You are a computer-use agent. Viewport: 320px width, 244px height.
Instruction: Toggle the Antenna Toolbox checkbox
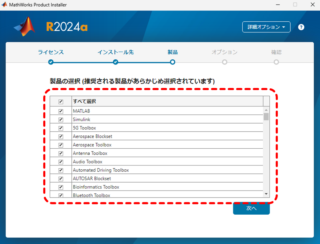coord(61,154)
